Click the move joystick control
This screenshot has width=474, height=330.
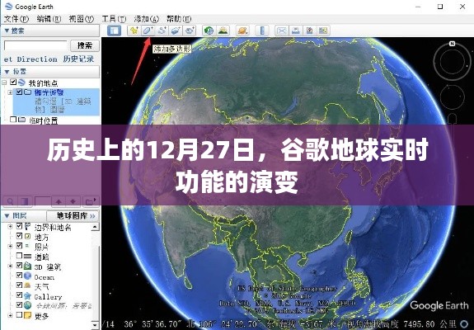click(x=453, y=97)
